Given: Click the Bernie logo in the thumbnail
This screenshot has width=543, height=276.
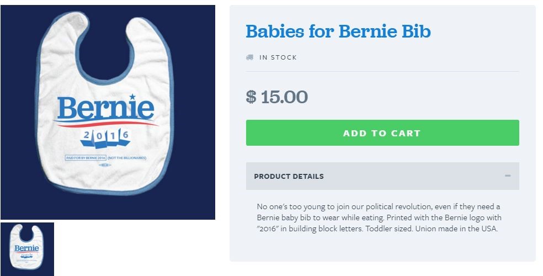Looking at the screenshot, I should (26, 248).
